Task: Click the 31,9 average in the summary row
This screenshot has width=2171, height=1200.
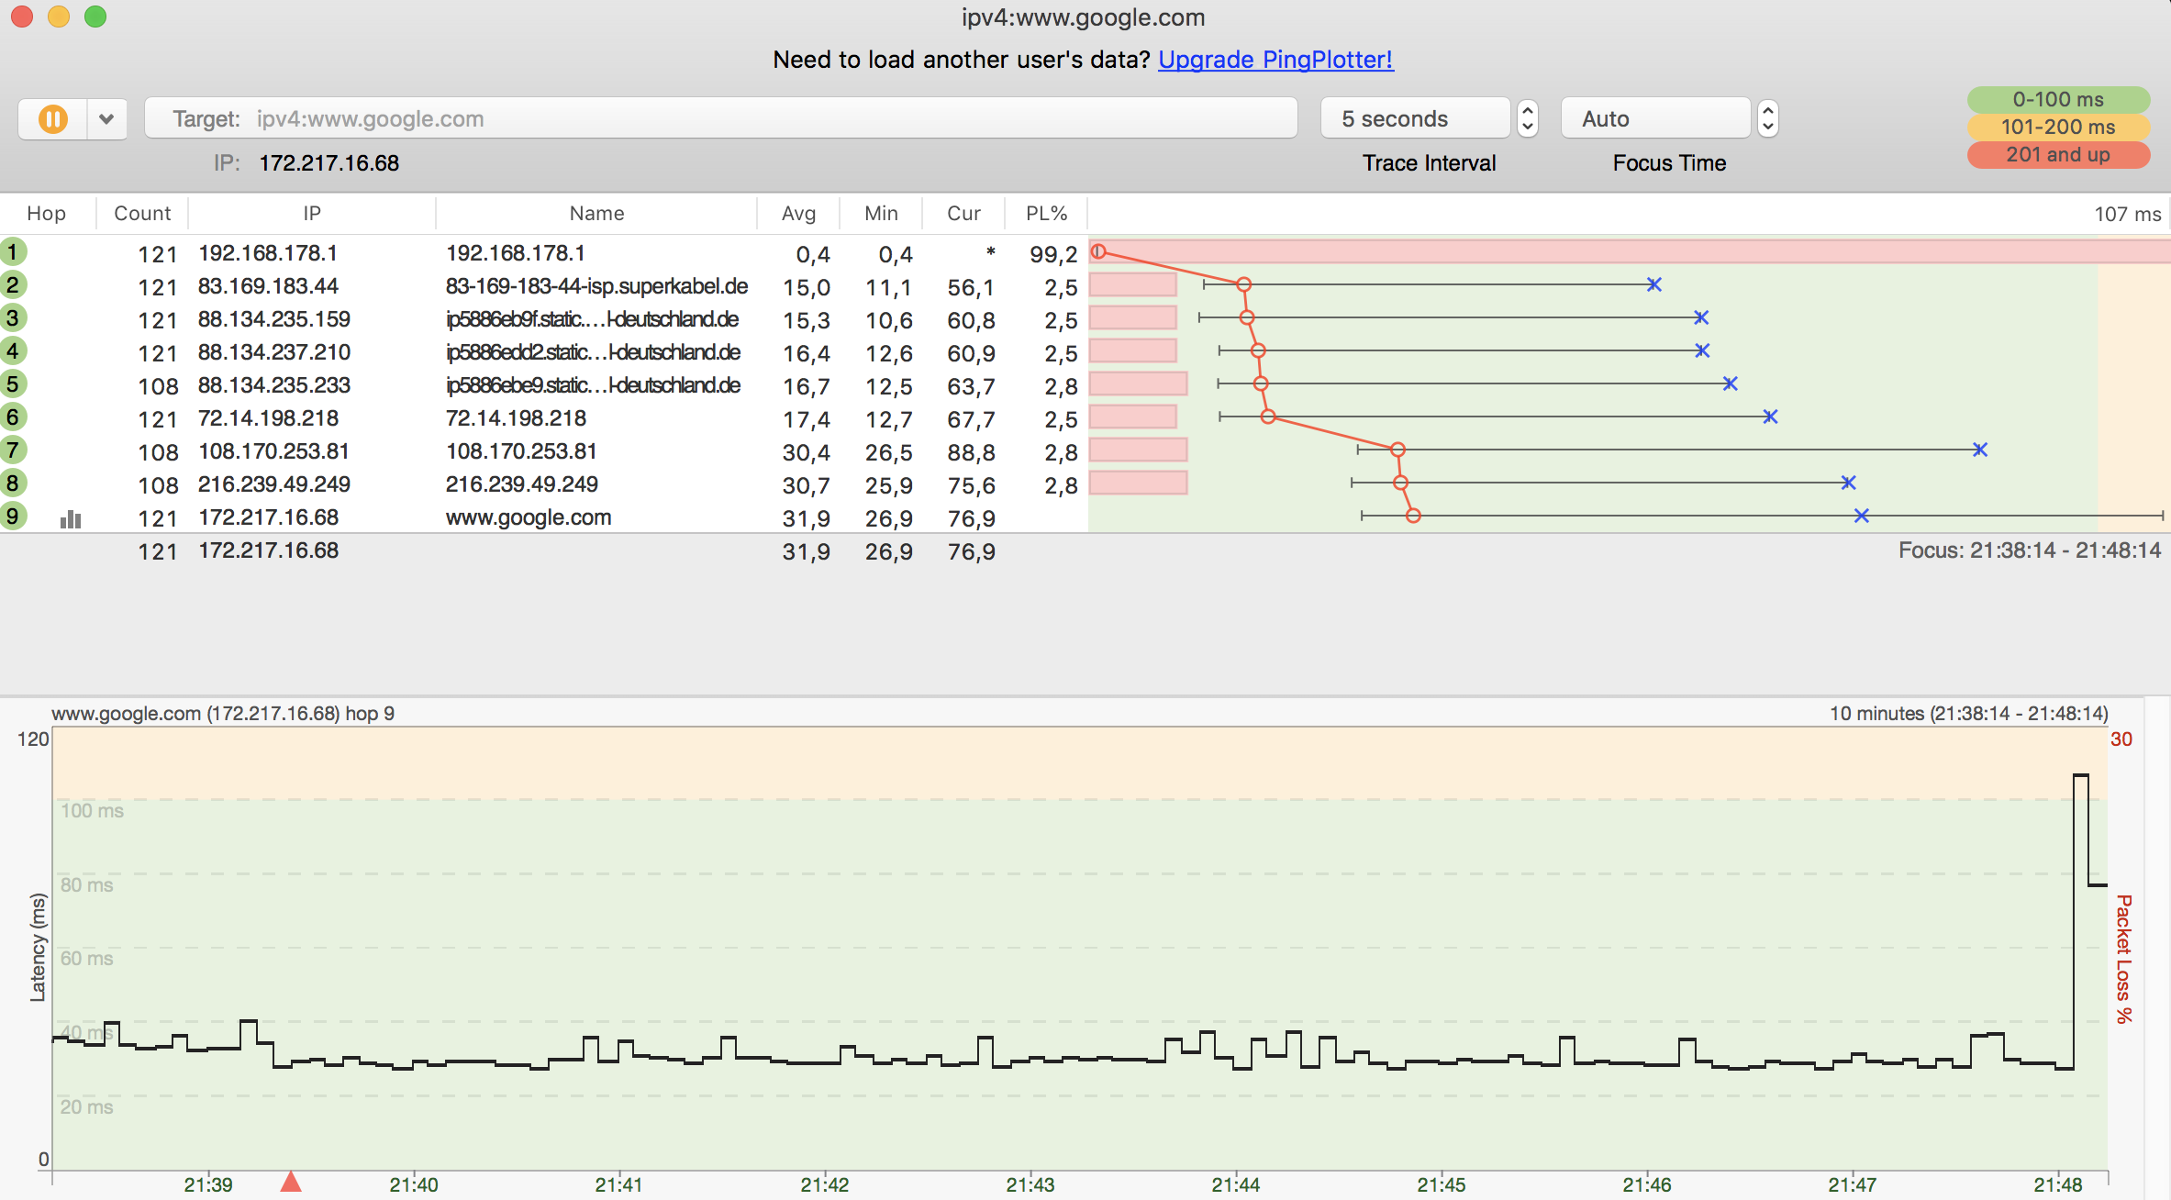Action: coord(806,551)
